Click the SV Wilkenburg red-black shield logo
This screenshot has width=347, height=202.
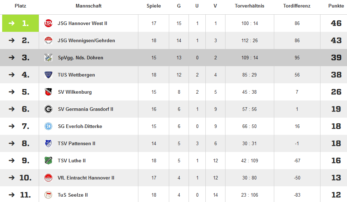pos(48,92)
